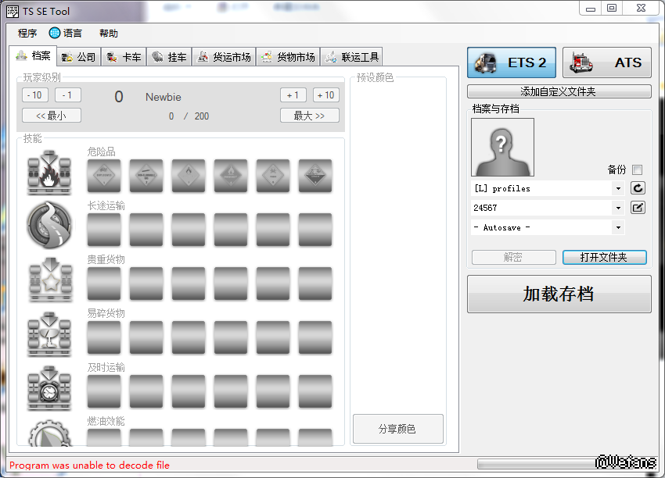Click the fragile cargo glass icon
The image size is (665, 478).
coord(49,334)
